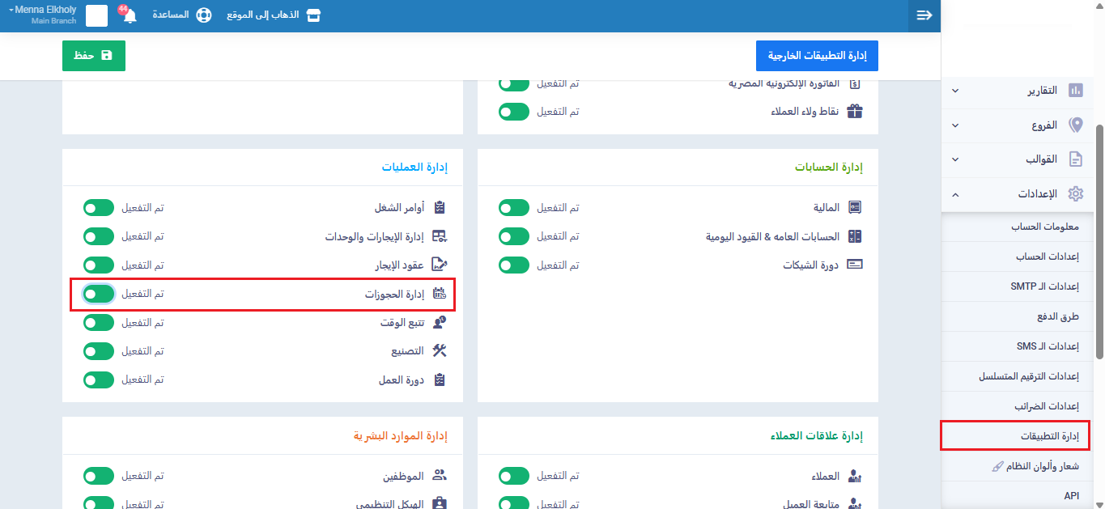The width and height of the screenshot is (1105, 509).
Task: Click the sidebar collapse arrow icon
Action: pos(924,15)
